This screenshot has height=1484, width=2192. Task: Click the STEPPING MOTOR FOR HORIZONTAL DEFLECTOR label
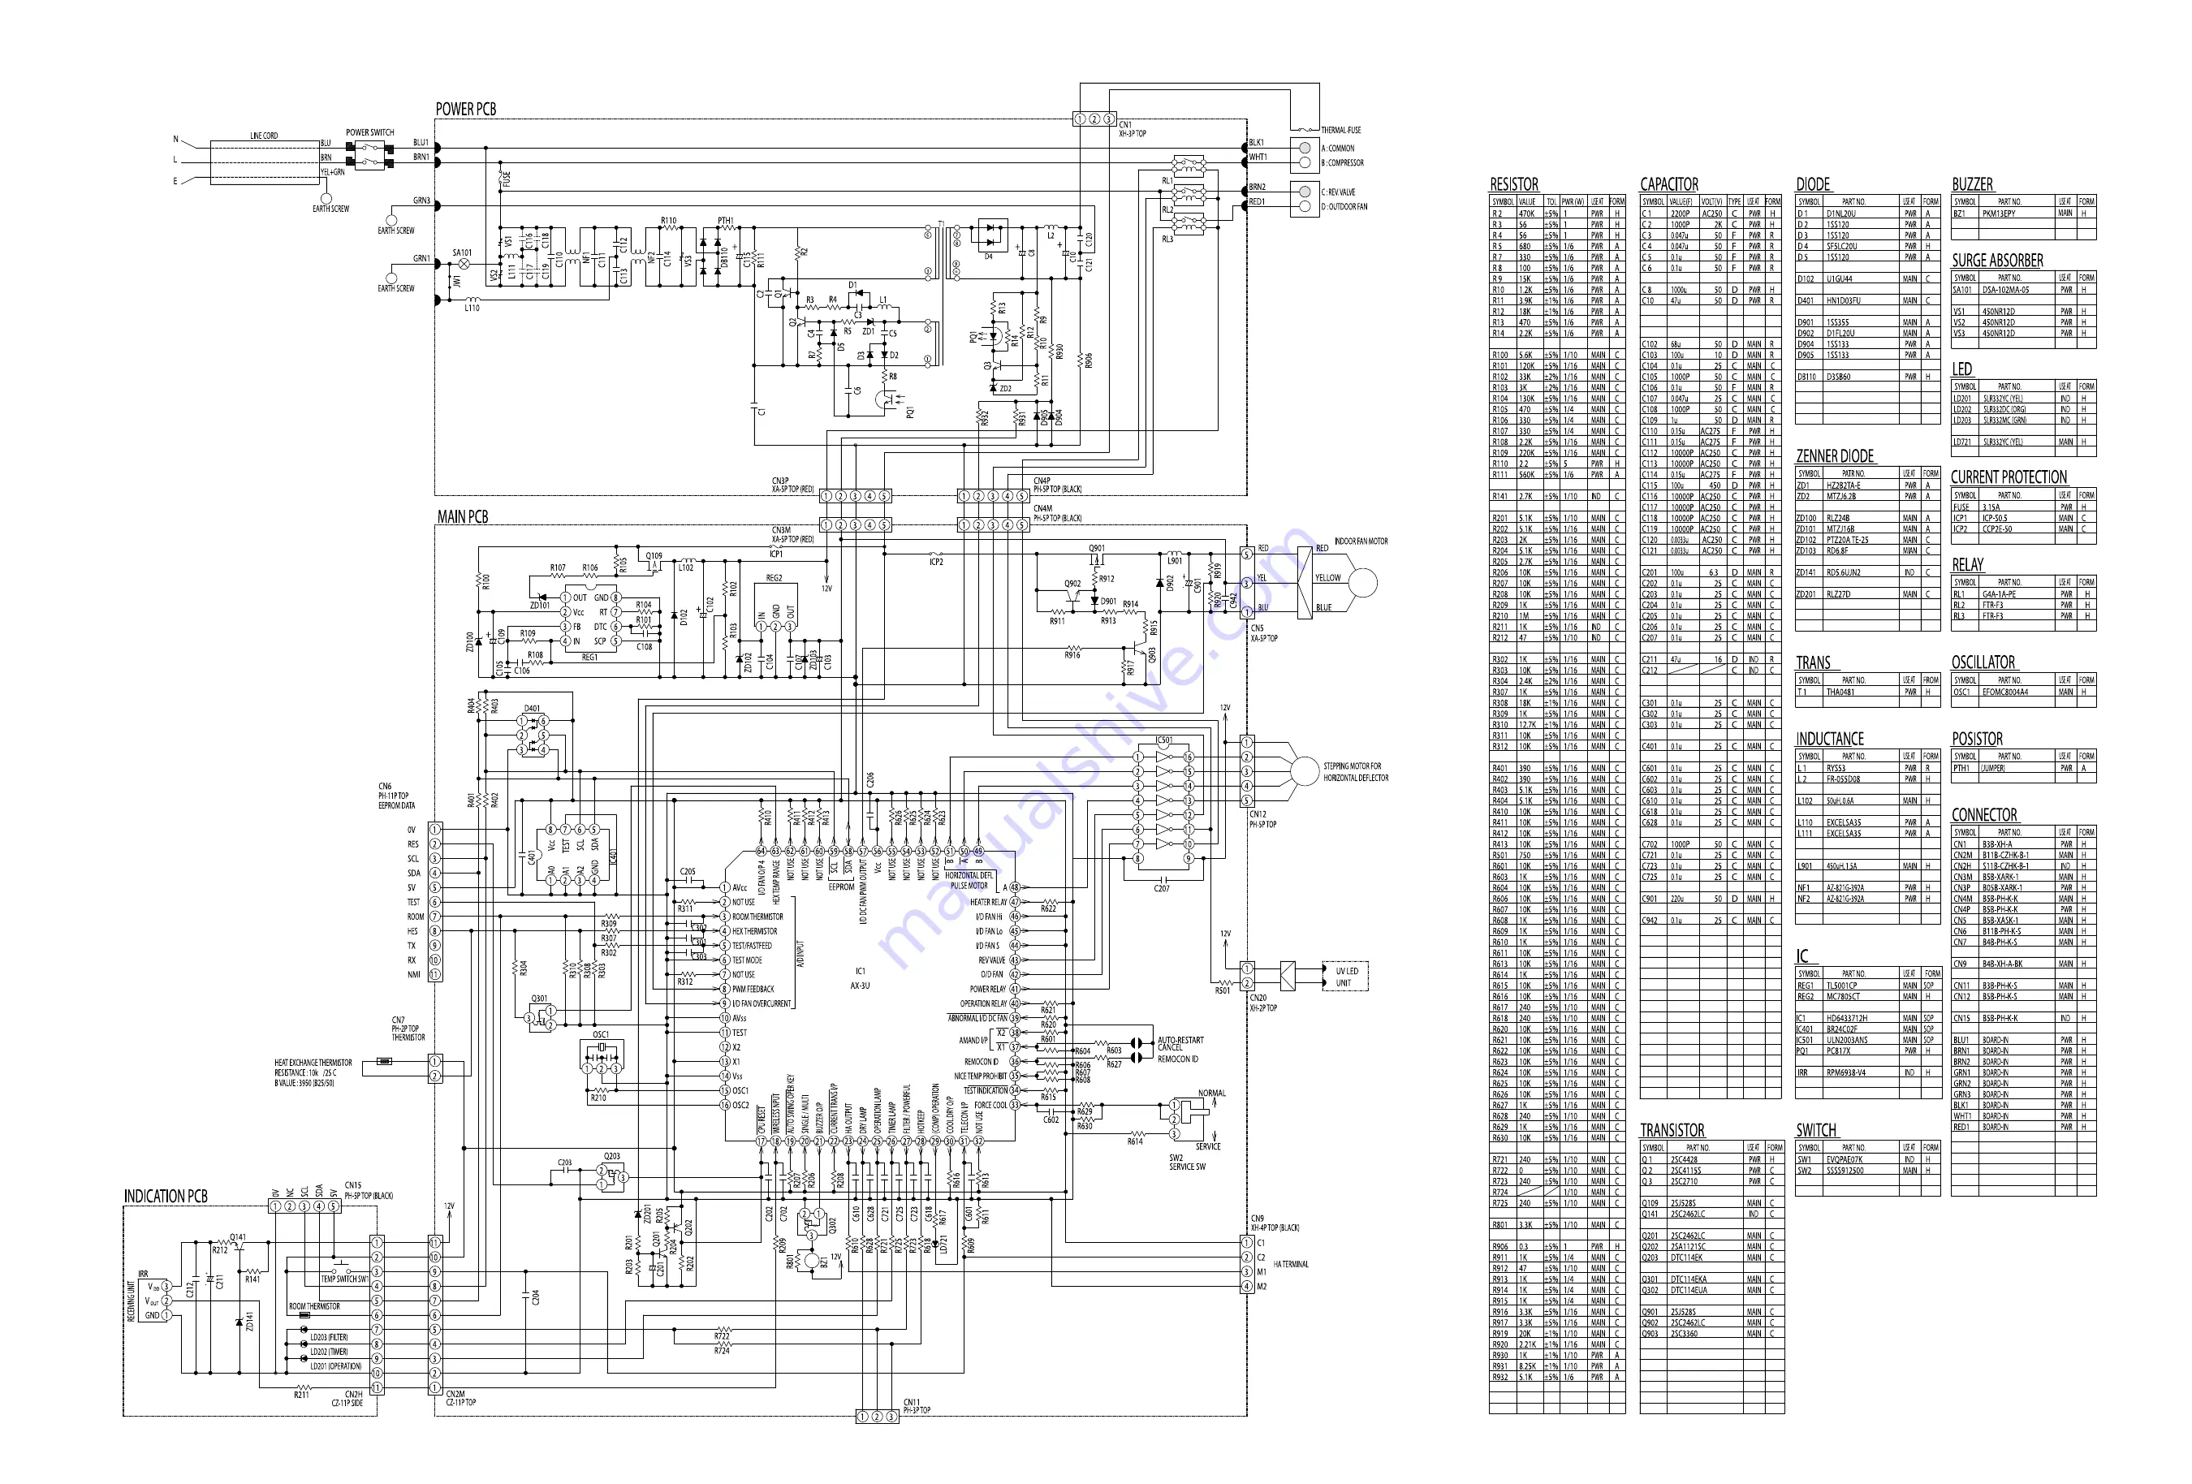[x=1355, y=773]
